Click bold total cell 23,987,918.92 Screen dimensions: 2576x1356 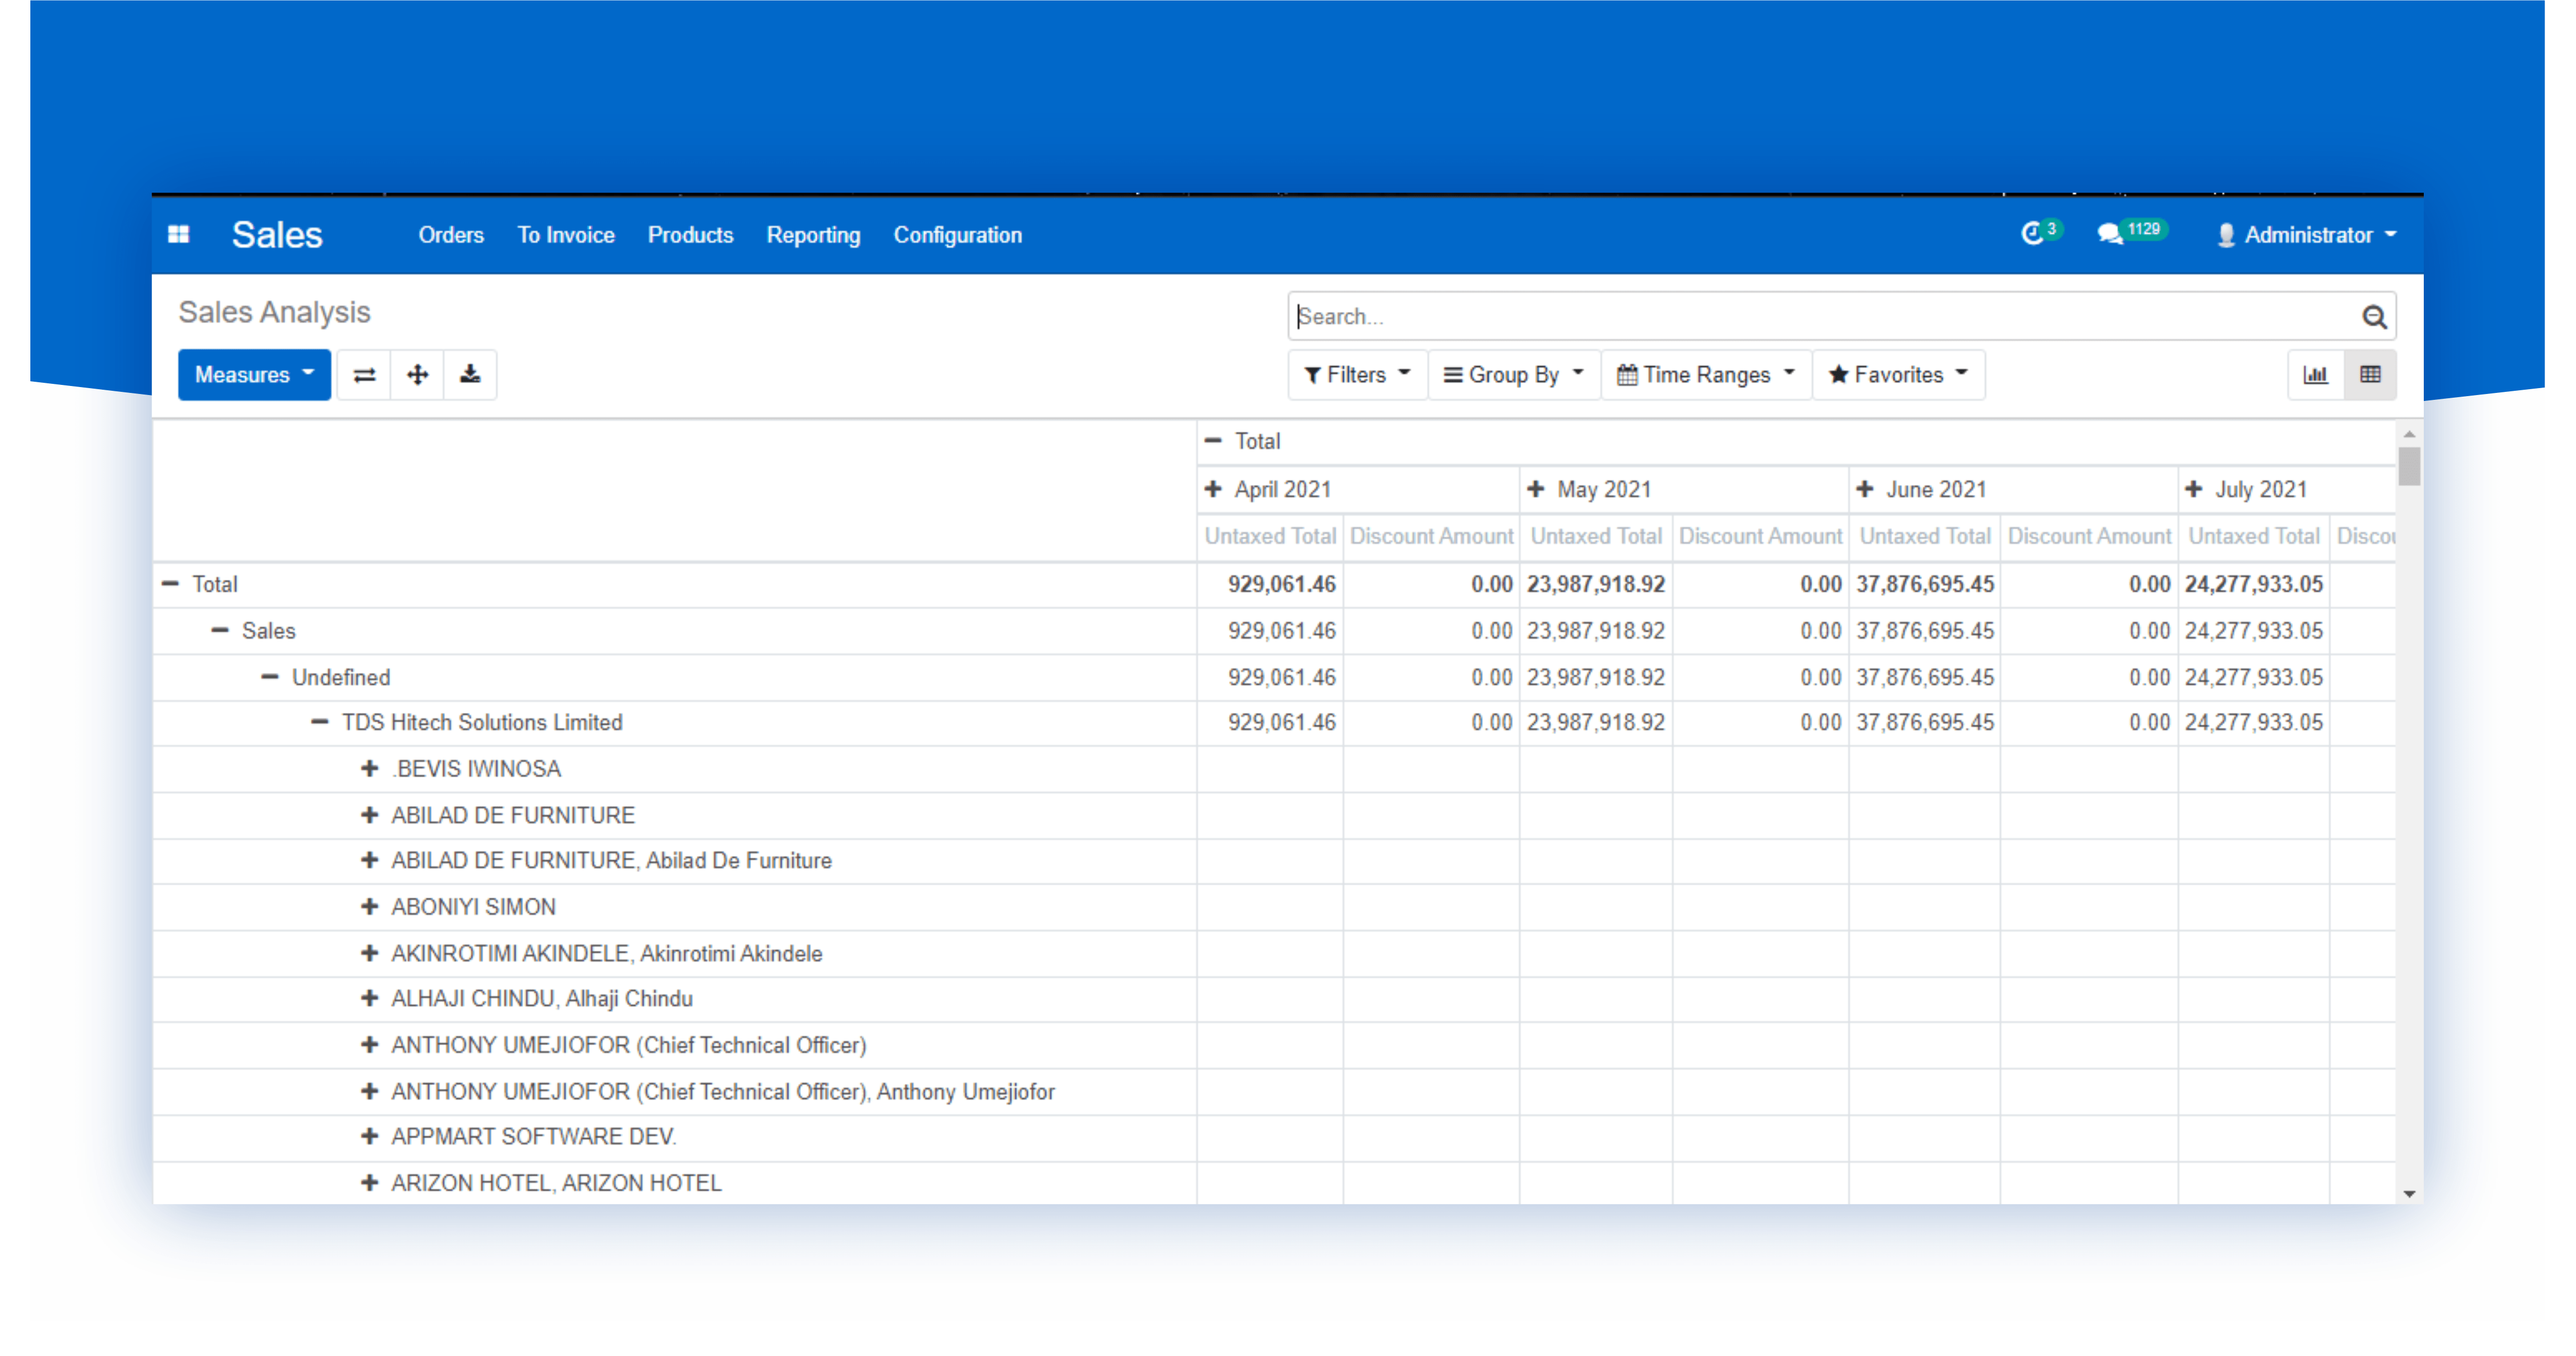point(1595,585)
